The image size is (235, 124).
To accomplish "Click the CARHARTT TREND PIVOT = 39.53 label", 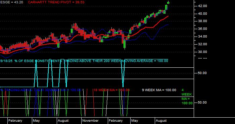I will [x=56, y=2].
